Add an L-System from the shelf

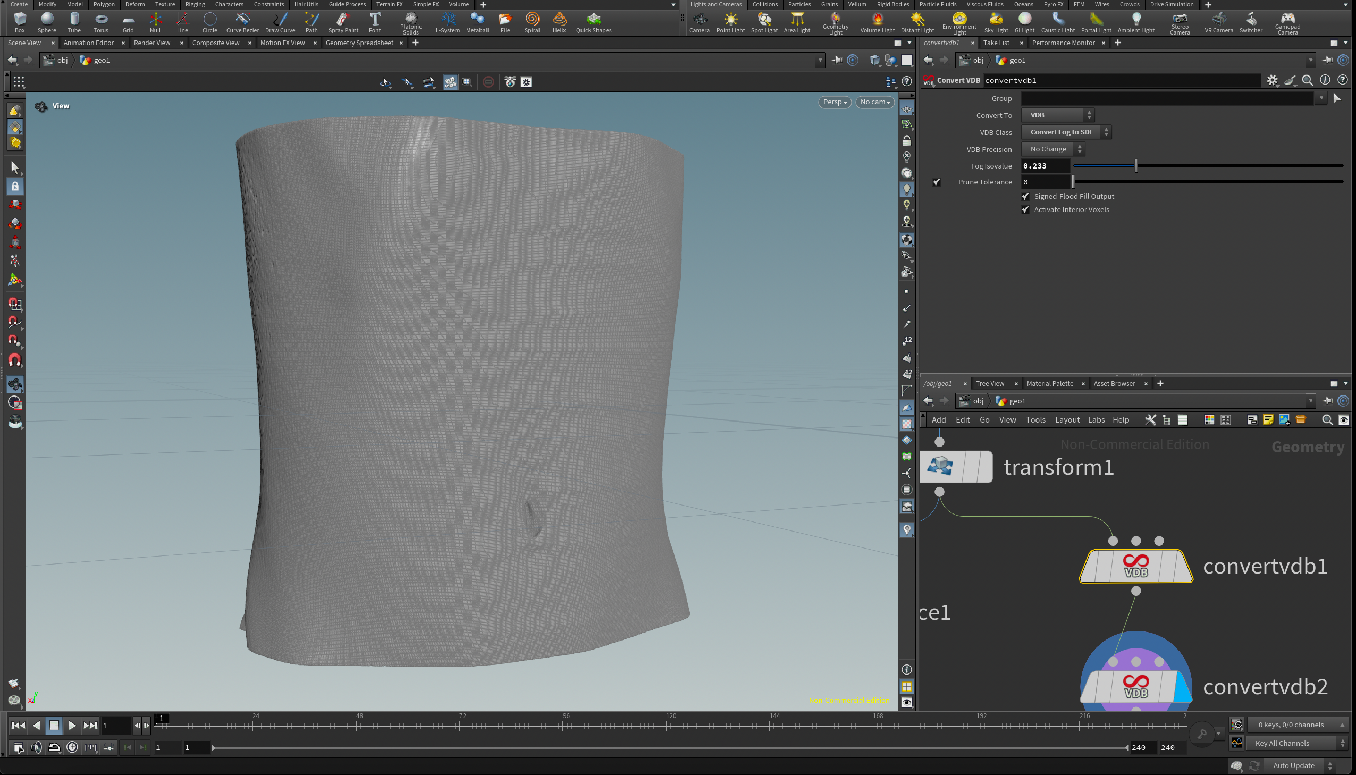tap(447, 22)
